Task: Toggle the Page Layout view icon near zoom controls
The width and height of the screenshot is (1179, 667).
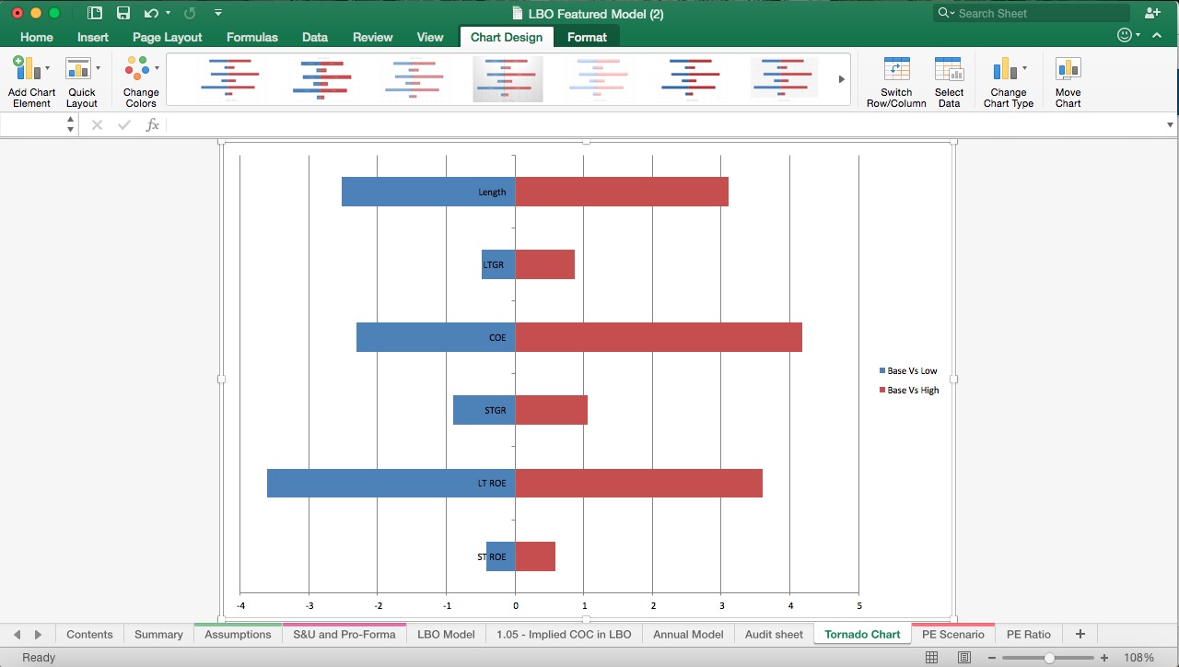Action: 963,656
